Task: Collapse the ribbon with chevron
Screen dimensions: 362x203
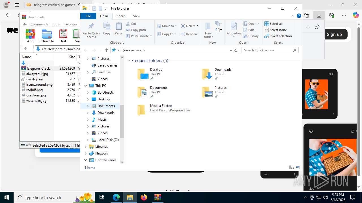Action: (x=293, y=16)
